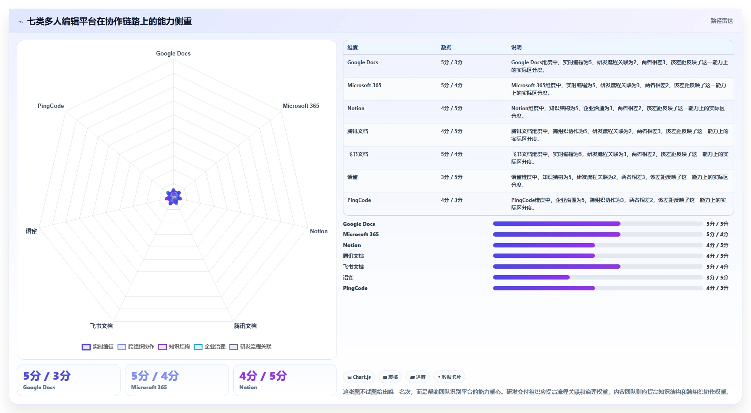Toggle the 实时编辑 legend series
The width and height of the screenshot is (751, 413).
(98, 347)
